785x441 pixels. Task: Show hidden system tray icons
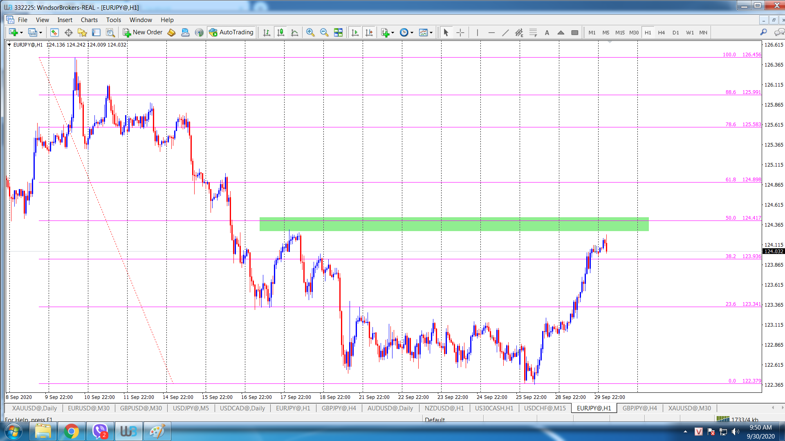point(685,431)
